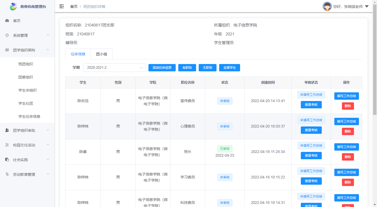This screenshot has width=377, height=207.
Task: Click the greeting 您好，张晓琪老师
Action: [348, 7]
